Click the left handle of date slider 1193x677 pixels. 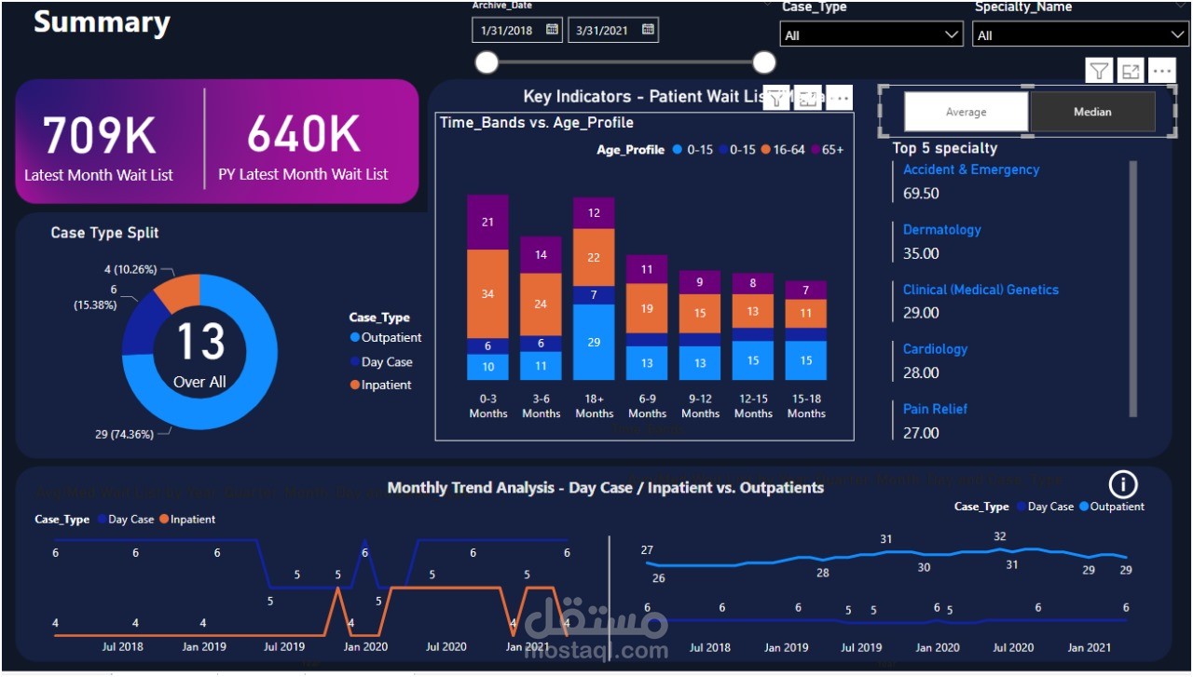click(x=487, y=62)
